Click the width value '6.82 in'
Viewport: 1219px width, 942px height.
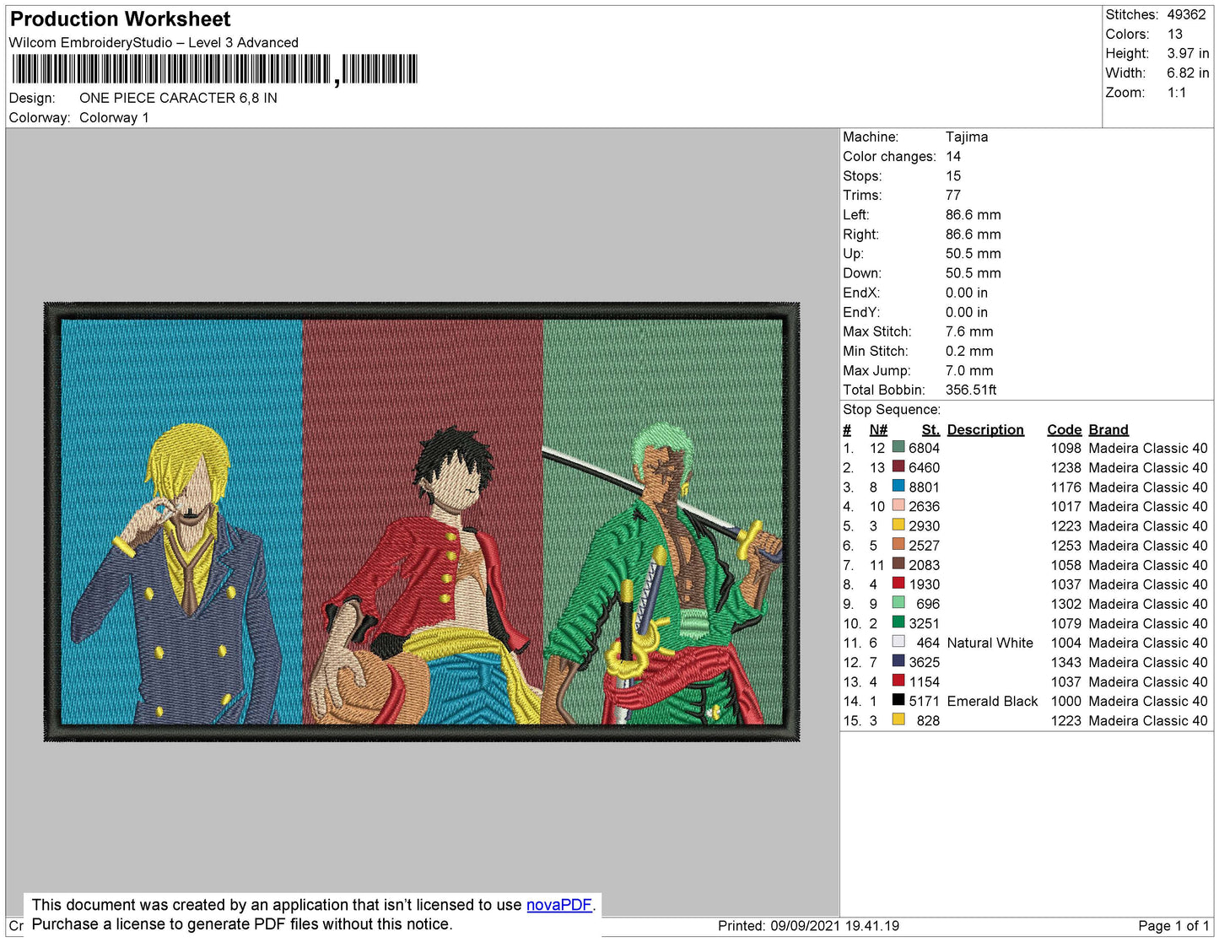[x=1188, y=73]
